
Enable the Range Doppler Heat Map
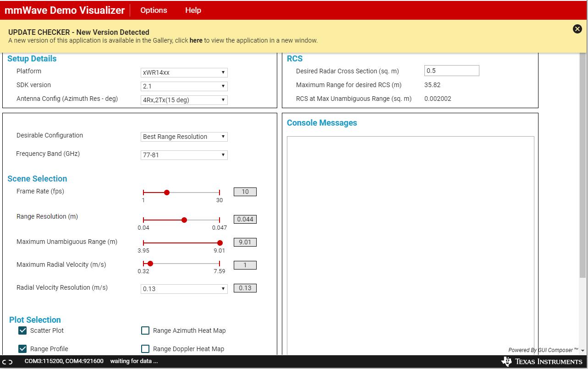(145, 349)
